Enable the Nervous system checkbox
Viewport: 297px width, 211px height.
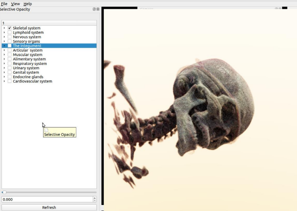(x=10, y=37)
